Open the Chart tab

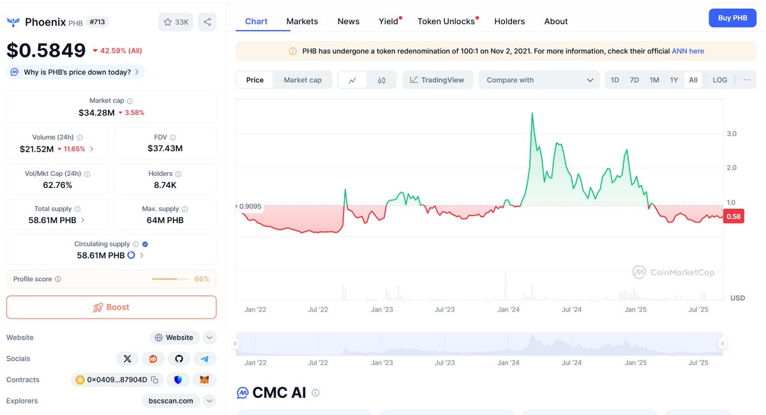(256, 21)
